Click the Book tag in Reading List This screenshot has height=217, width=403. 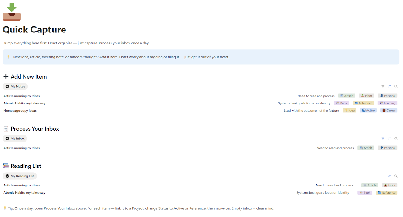365,193
